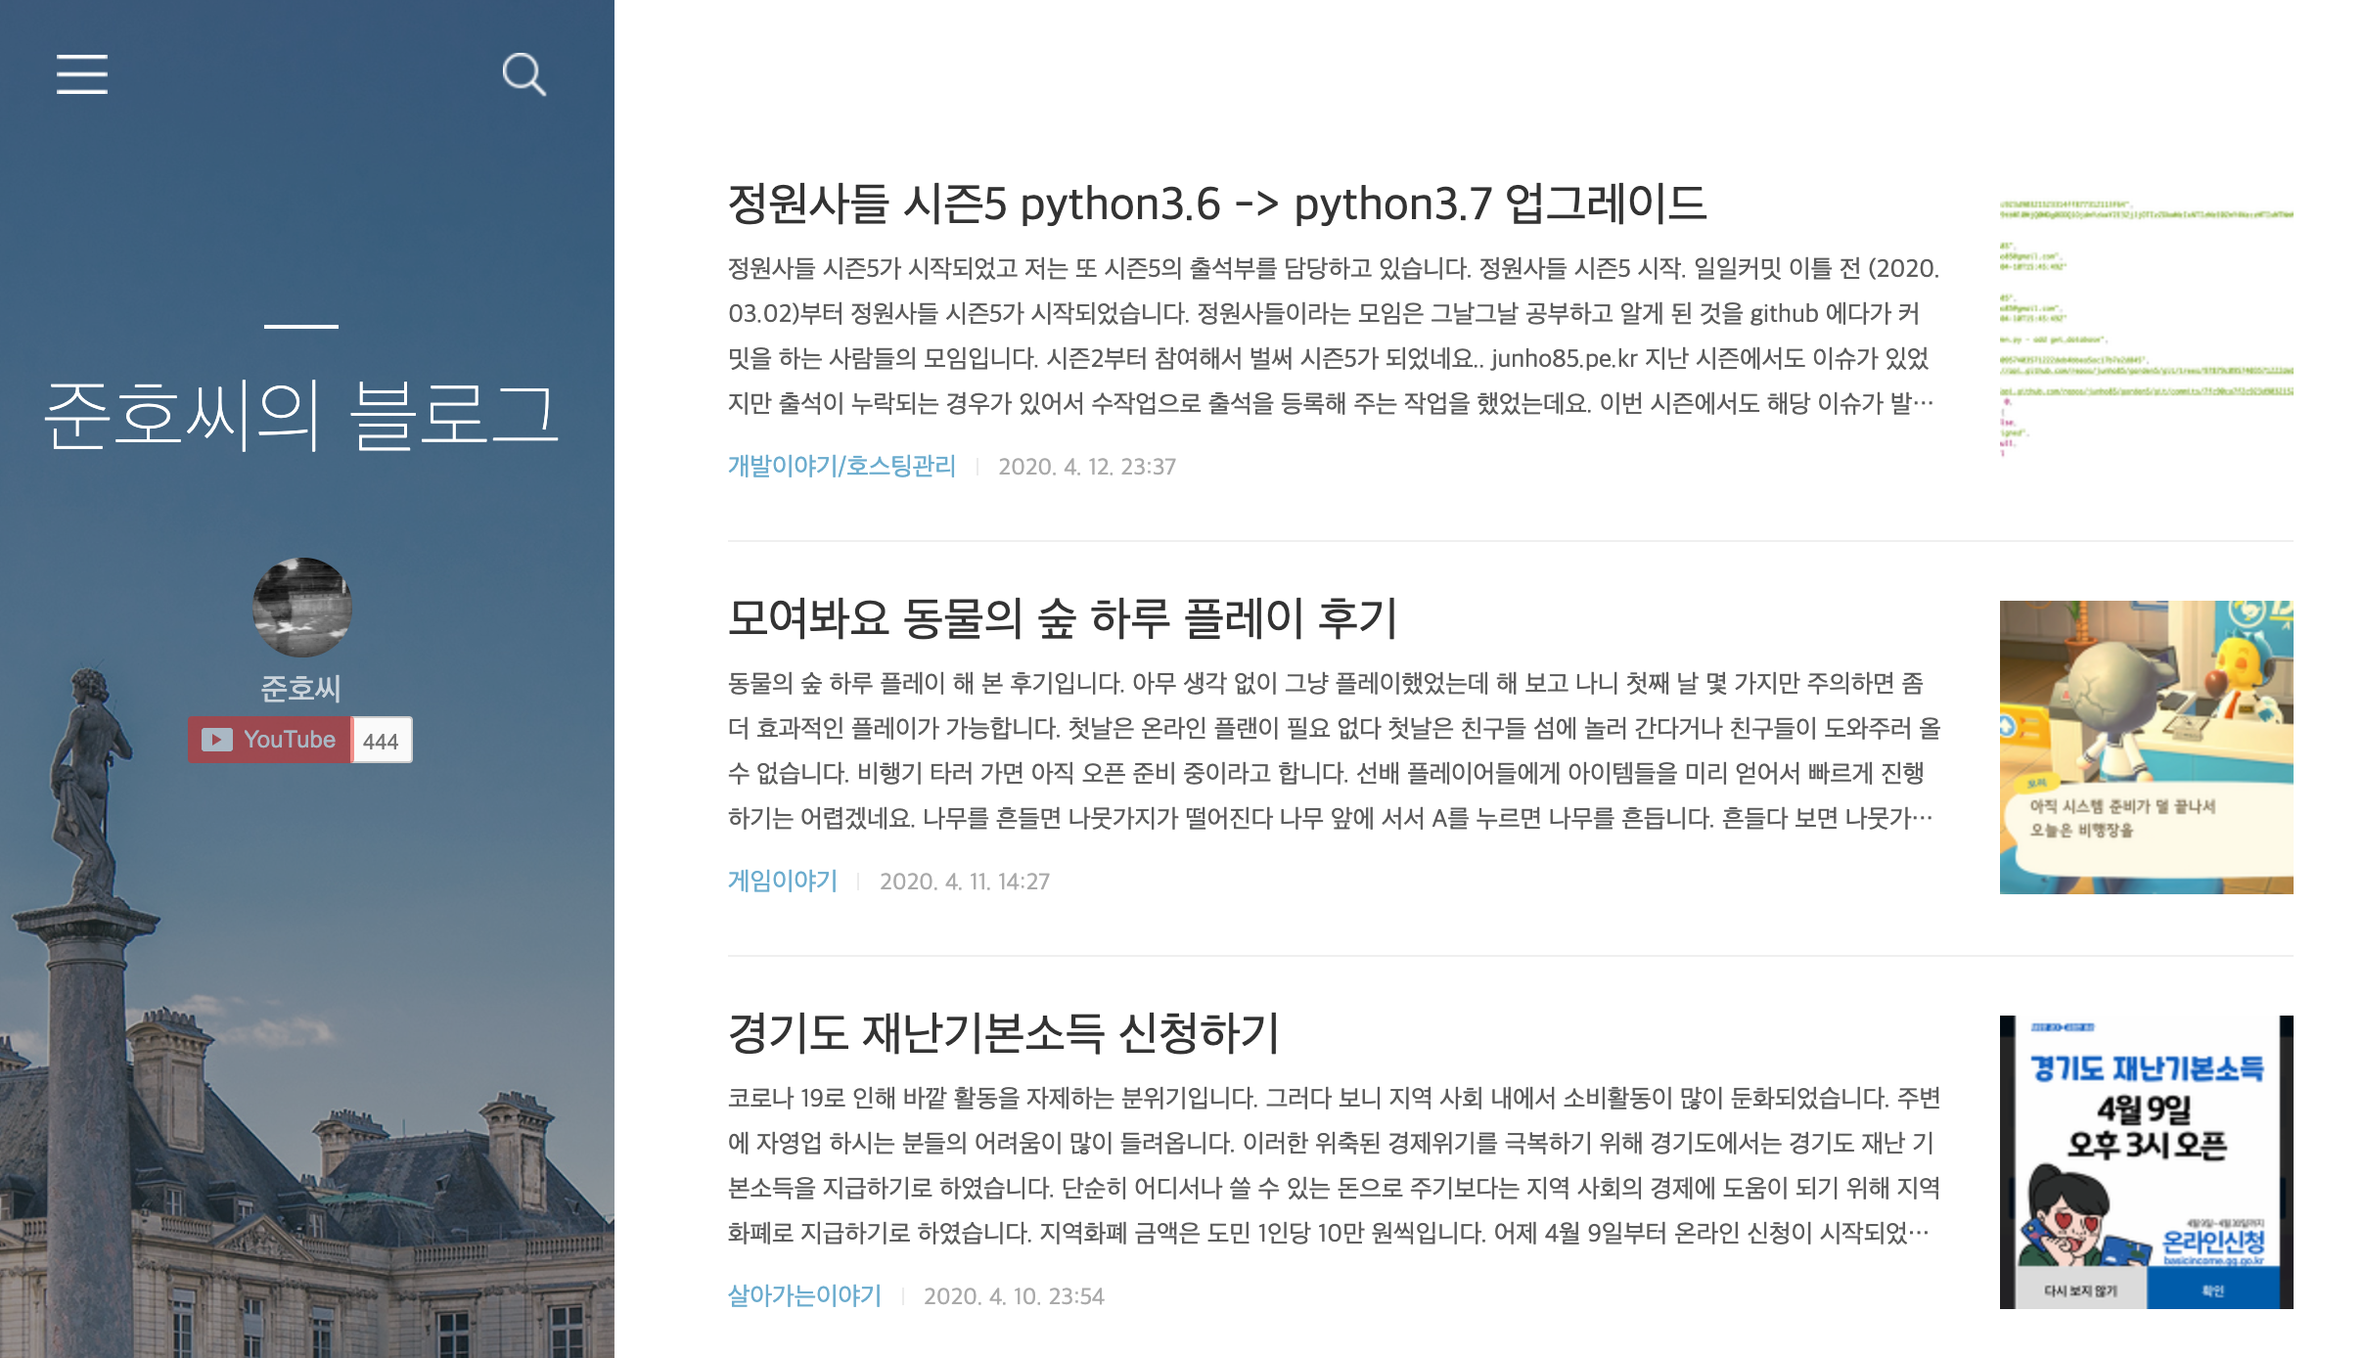
Task: Click the python upgrade post excerpt text
Action: click(1331, 336)
